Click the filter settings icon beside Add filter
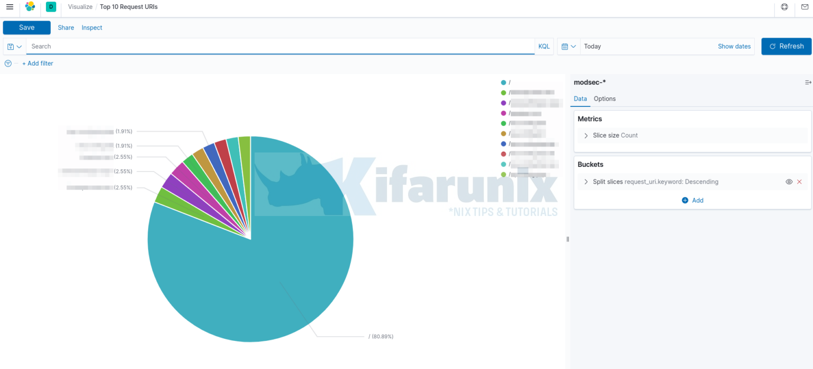813x369 pixels. pos(8,63)
